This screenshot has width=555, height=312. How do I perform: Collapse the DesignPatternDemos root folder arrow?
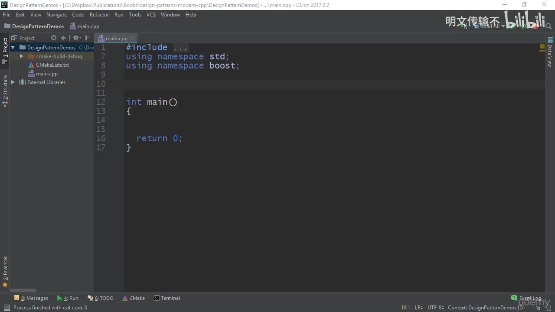(x=13, y=48)
